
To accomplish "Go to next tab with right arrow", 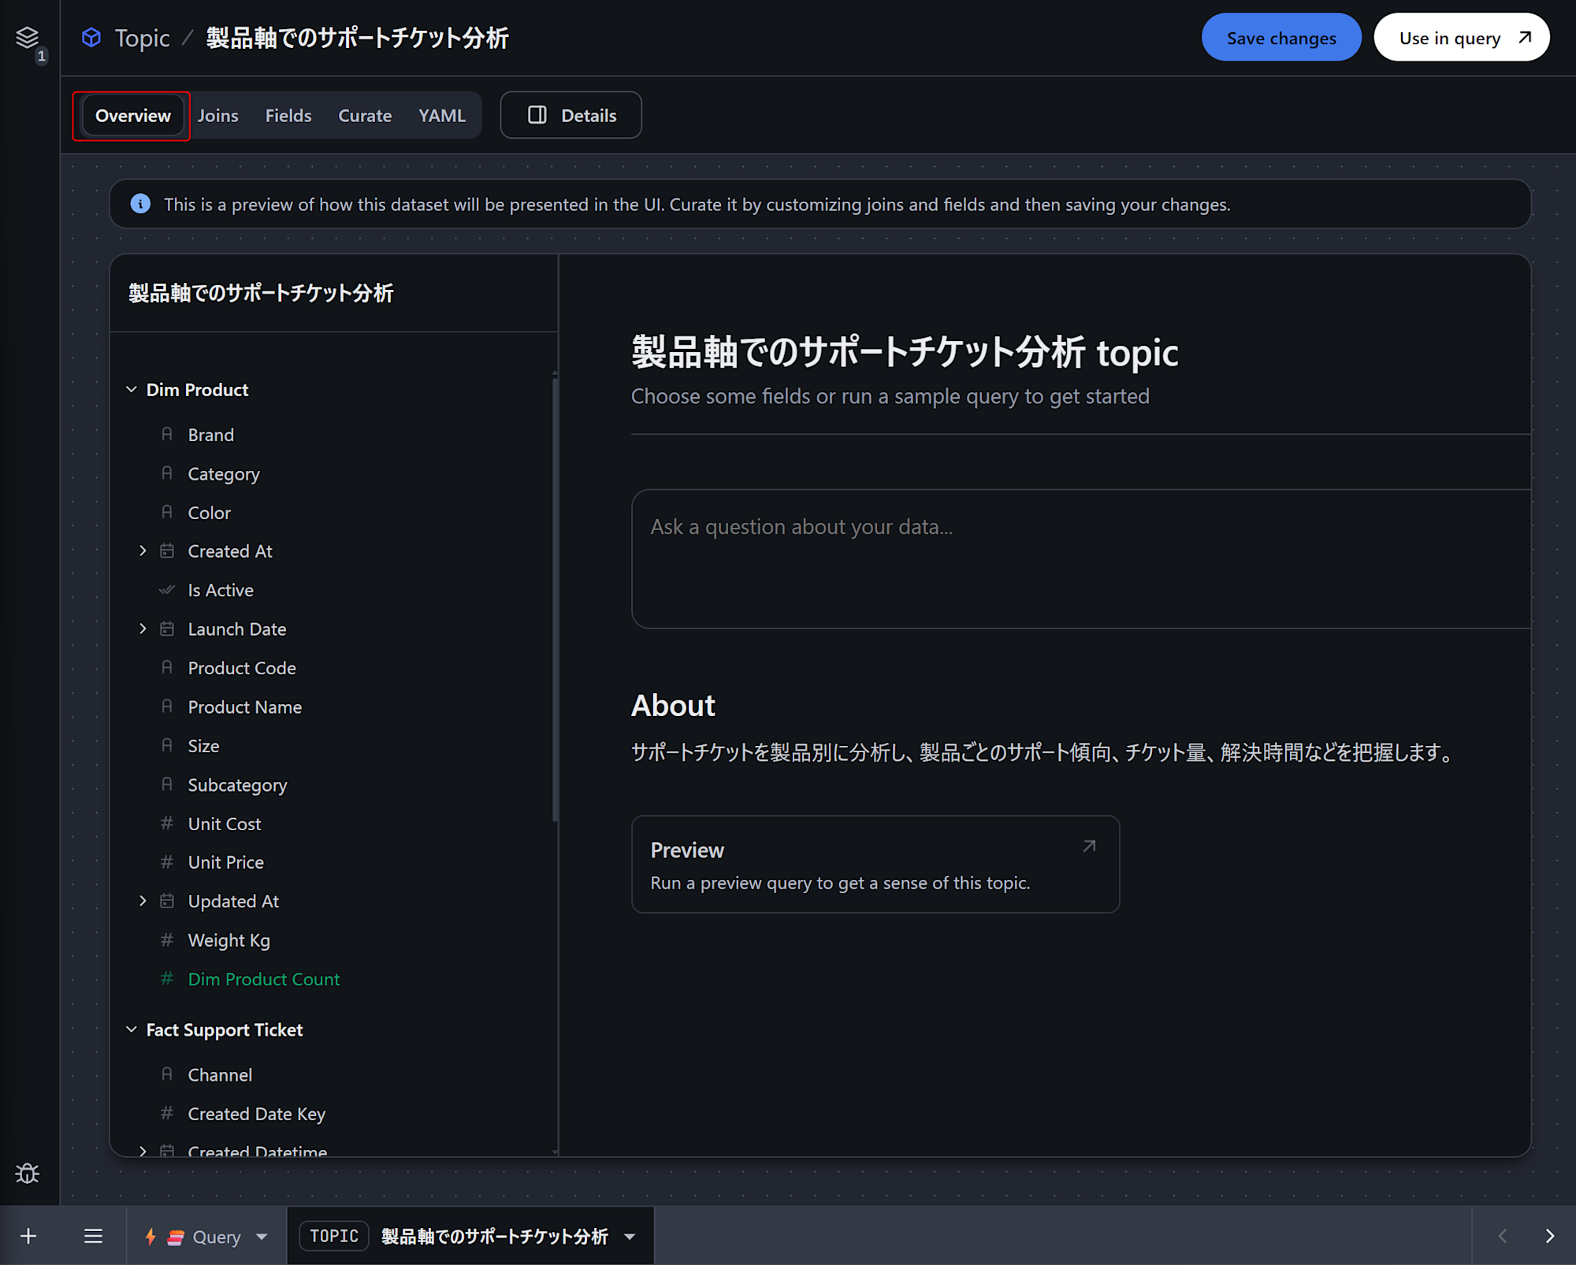I will point(1549,1236).
